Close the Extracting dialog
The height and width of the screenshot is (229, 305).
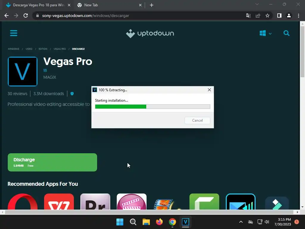[209, 90]
